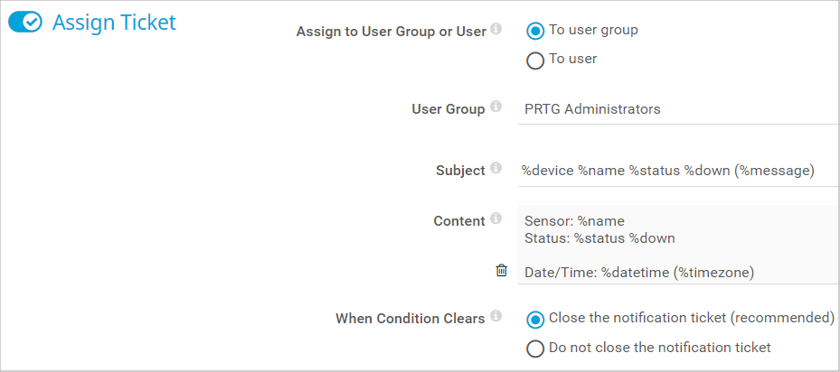Click the Content field label
Viewport: 840px width, 372px height.
pos(459,221)
